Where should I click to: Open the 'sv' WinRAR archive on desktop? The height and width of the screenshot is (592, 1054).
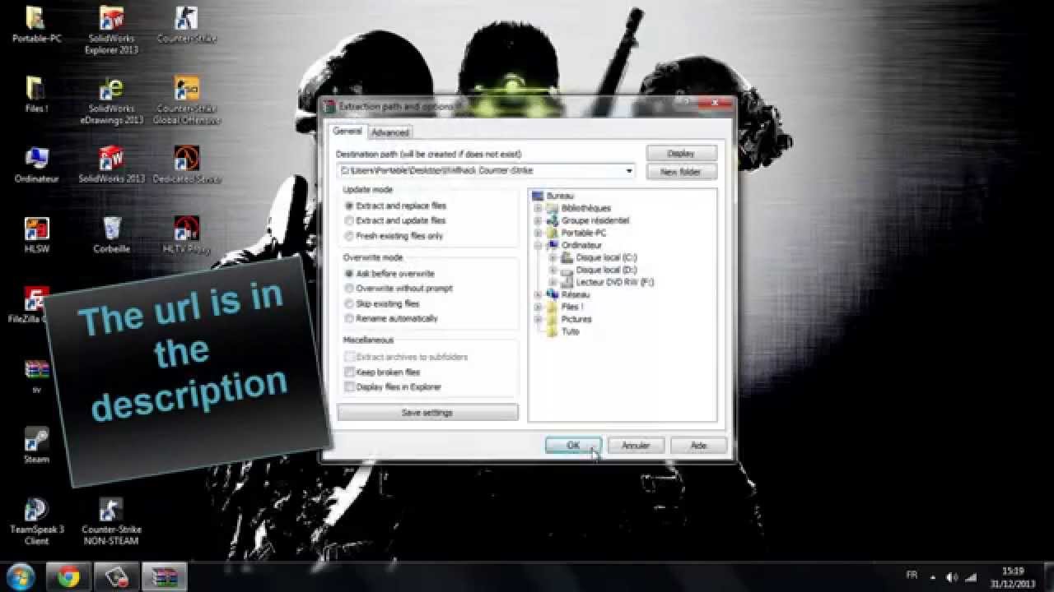click(x=36, y=375)
